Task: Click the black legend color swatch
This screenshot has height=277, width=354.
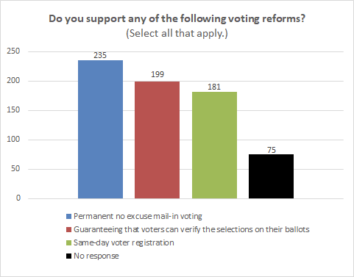Action: [68, 256]
